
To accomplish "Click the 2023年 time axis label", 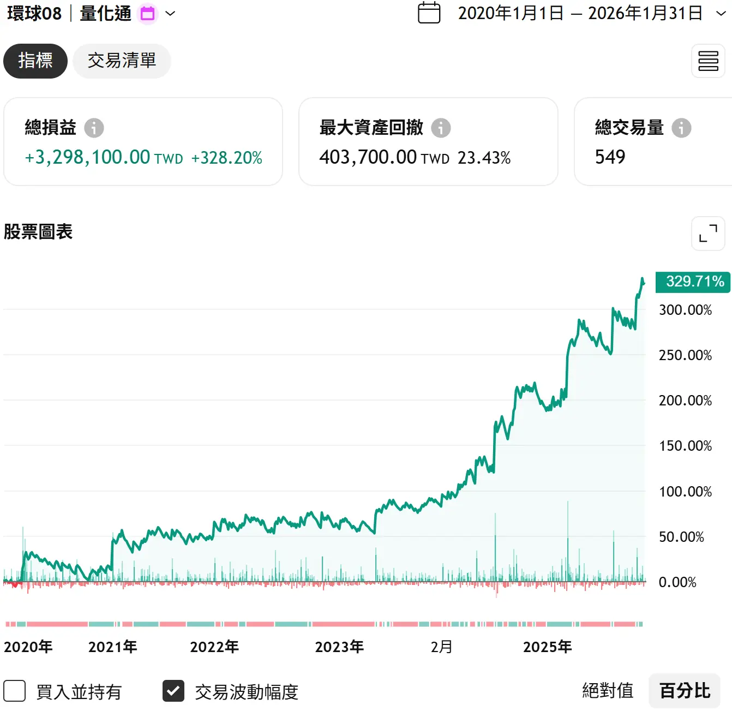I will point(339,647).
